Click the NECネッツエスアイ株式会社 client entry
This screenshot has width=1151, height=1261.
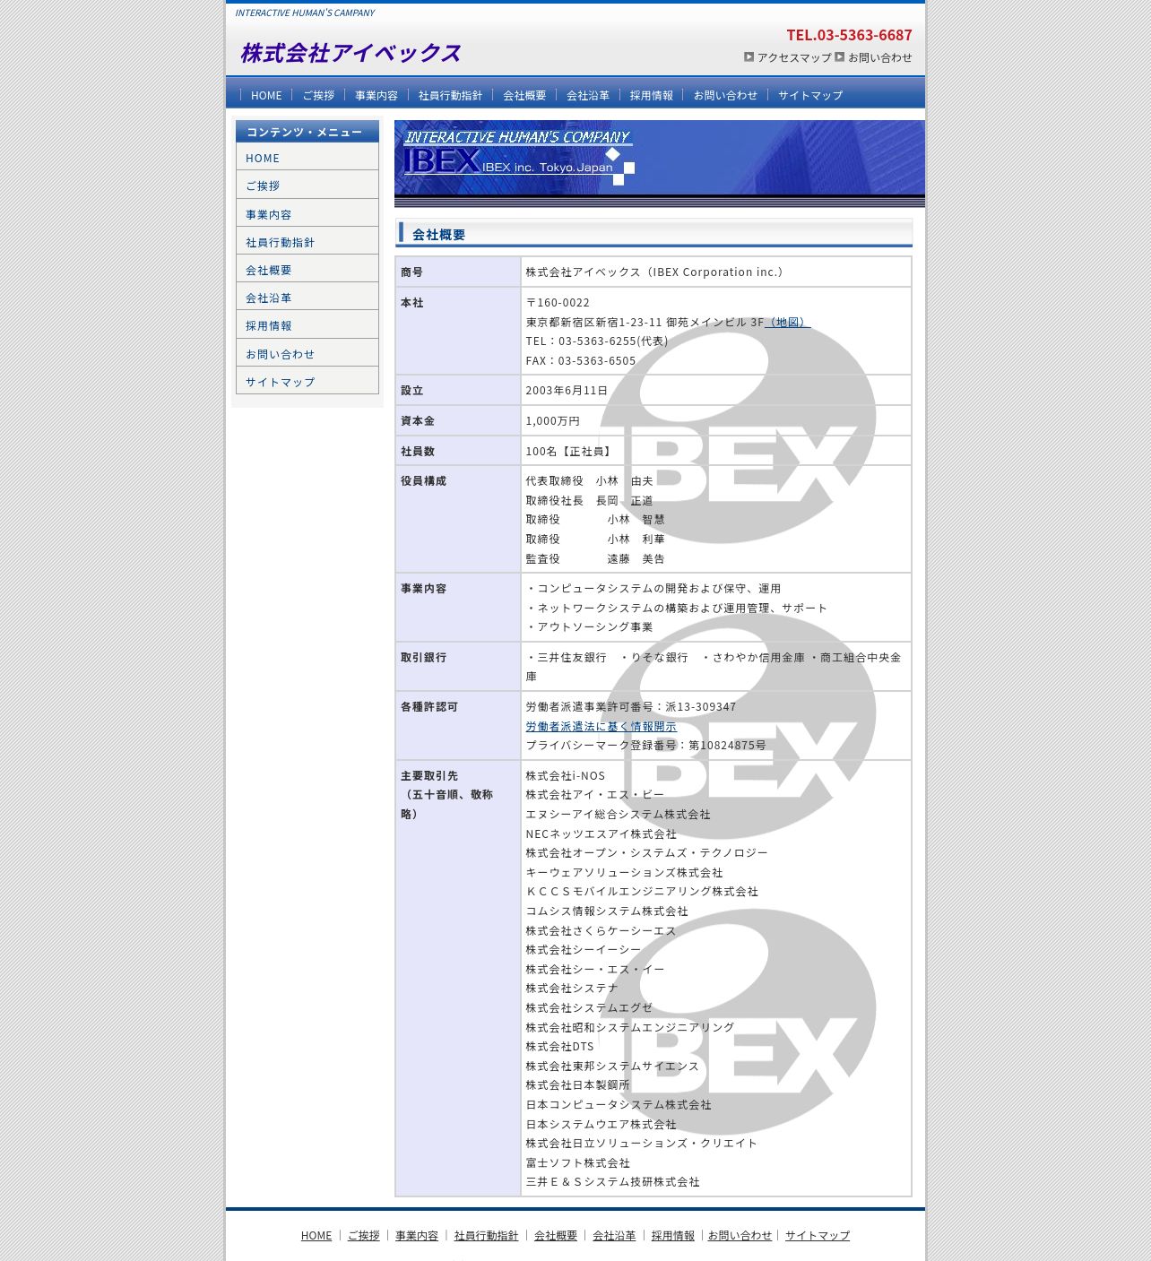(601, 833)
